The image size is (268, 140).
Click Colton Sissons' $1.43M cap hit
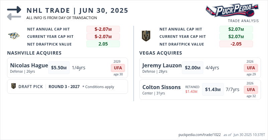pos(213,89)
